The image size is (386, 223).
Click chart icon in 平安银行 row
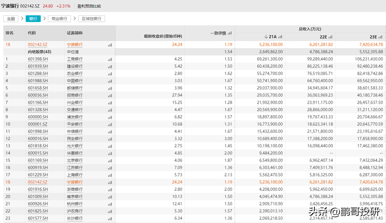tap(110, 124)
